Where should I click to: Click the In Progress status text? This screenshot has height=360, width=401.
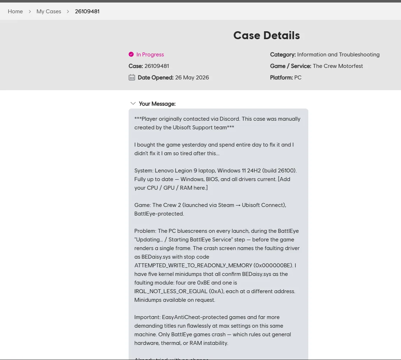point(150,55)
